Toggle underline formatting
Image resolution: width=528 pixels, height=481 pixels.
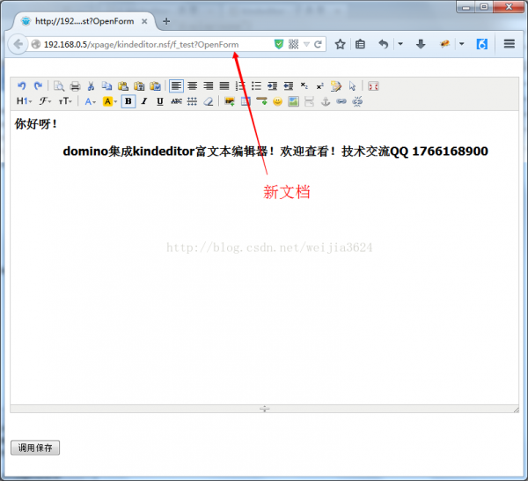(x=160, y=101)
